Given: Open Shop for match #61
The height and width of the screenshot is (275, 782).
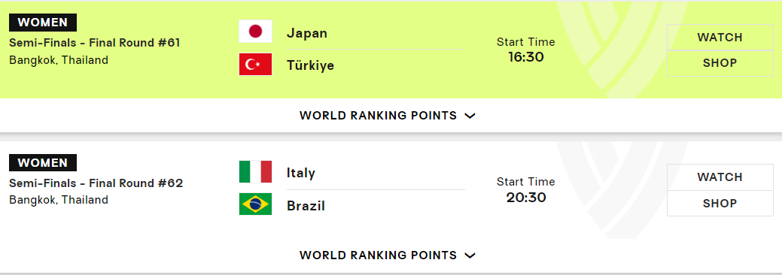Looking at the screenshot, I should [720, 63].
